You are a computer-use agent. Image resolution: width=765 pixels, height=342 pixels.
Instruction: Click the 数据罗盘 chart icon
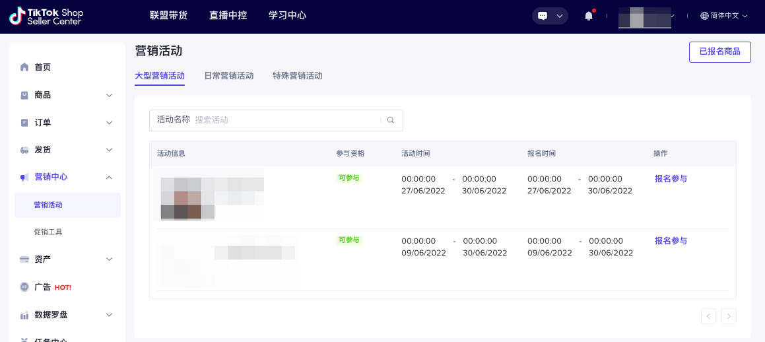pos(24,315)
